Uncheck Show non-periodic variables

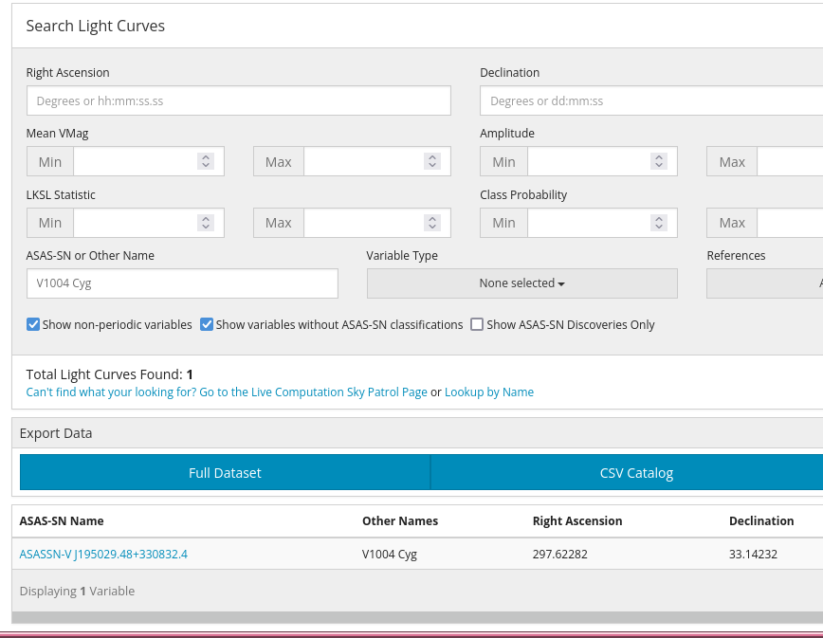[34, 324]
